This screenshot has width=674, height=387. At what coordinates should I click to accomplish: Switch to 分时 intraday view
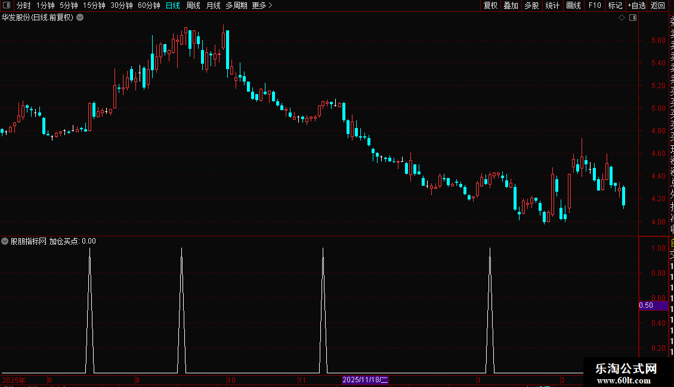point(24,5)
